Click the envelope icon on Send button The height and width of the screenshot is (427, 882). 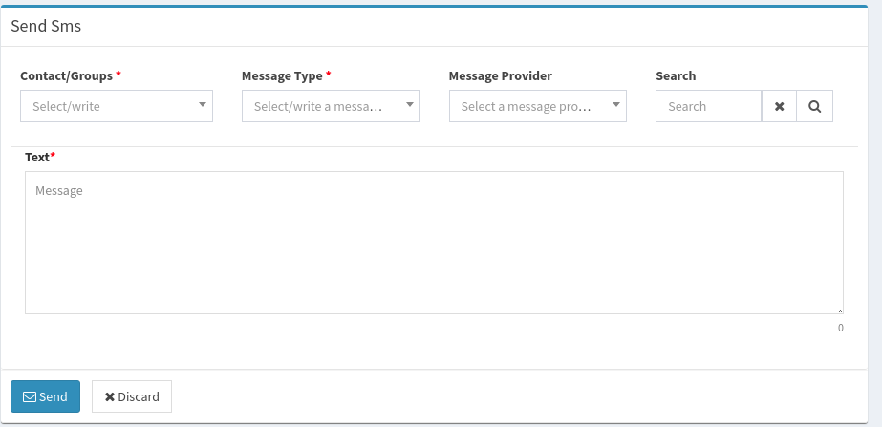(30, 397)
